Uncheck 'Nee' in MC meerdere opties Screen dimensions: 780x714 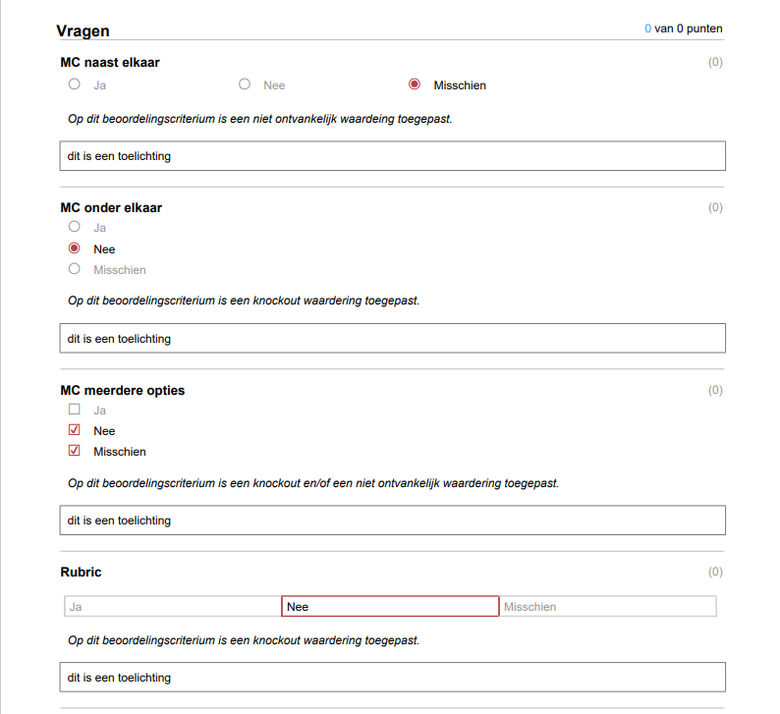click(x=74, y=429)
